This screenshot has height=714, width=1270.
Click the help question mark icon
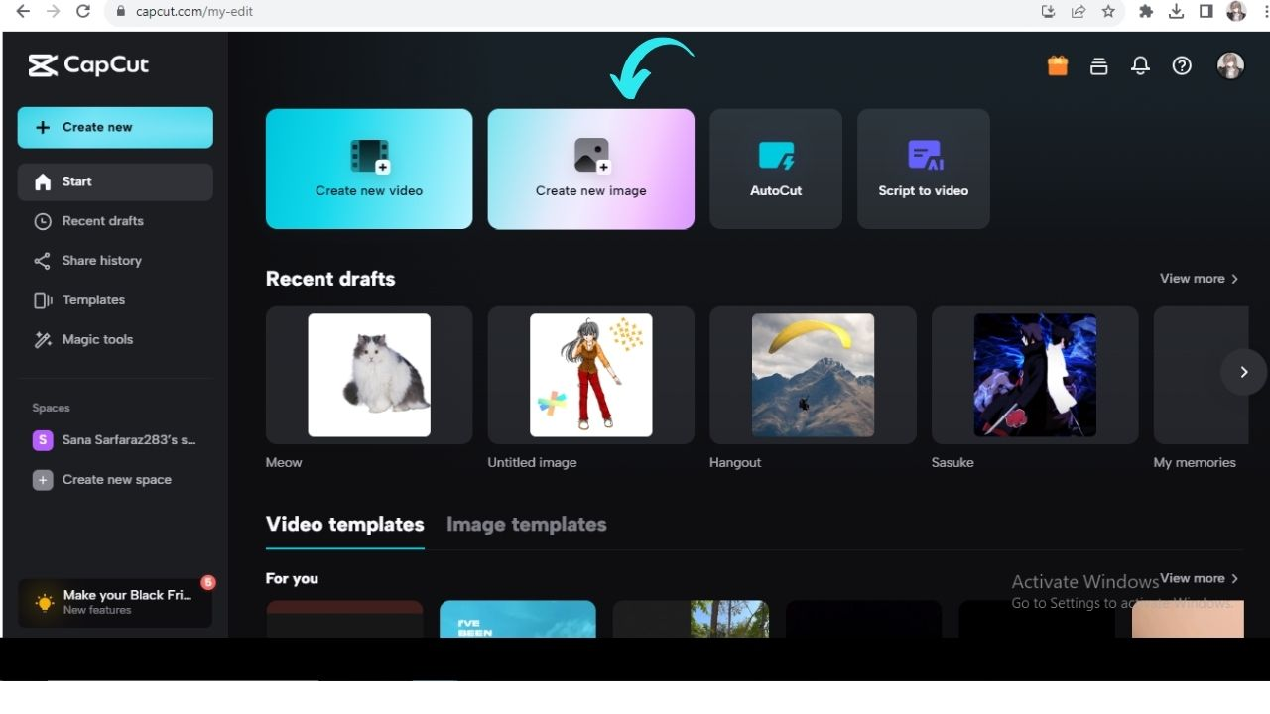pos(1182,65)
